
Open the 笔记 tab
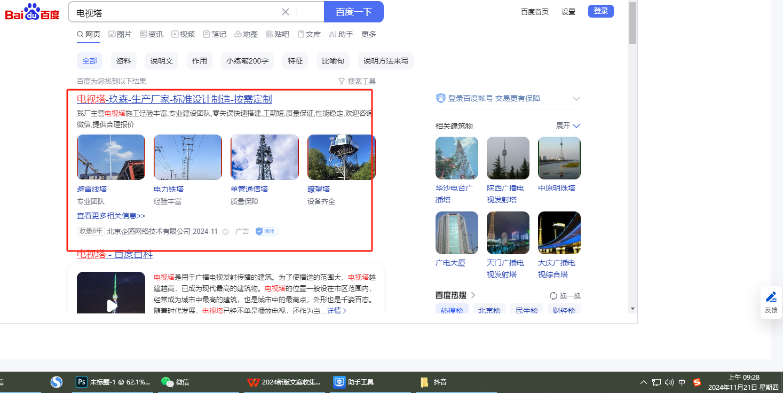click(x=215, y=34)
